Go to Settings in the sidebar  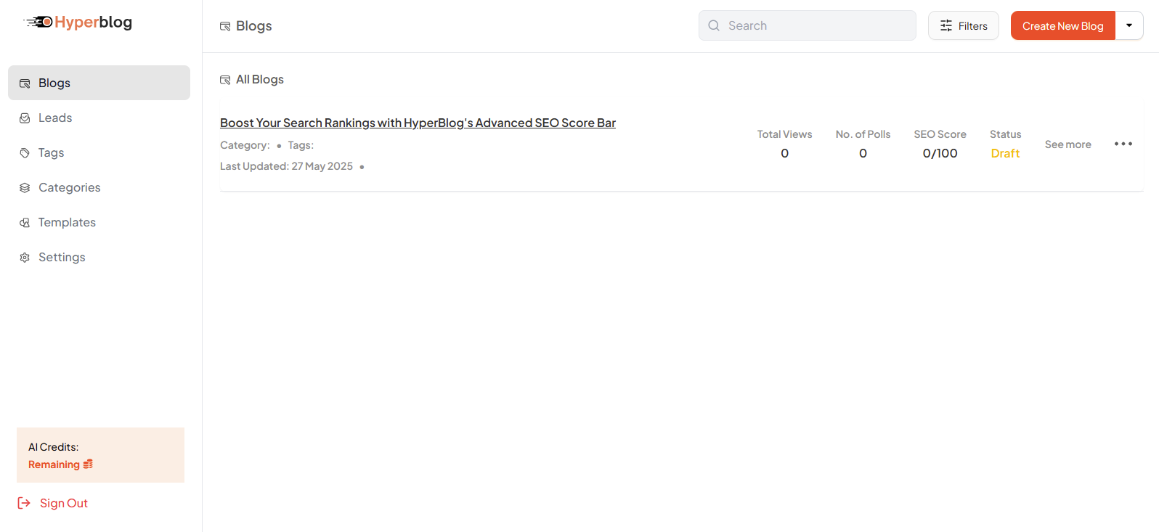99,257
